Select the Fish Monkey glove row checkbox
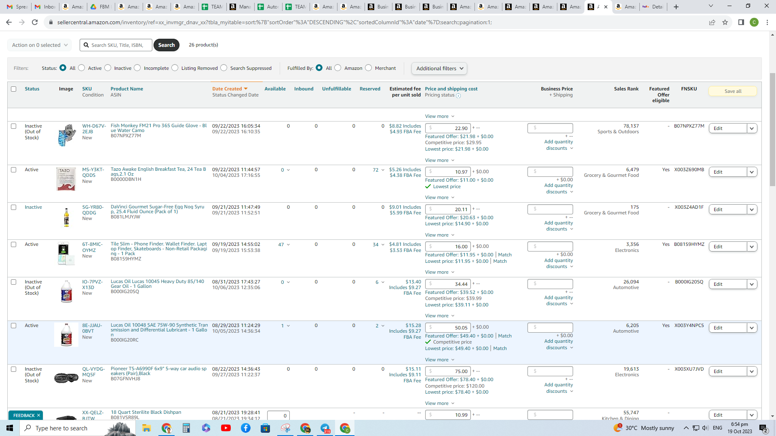This screenshot has width=776, height=436. 14,126
